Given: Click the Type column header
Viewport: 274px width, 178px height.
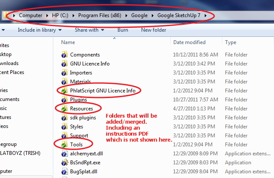Looking at the screenshot, I should point(231,42).
